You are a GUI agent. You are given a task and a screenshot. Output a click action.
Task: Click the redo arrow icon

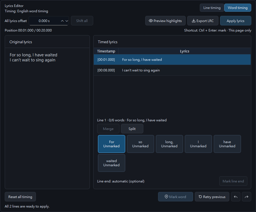[x=247, y=197]
